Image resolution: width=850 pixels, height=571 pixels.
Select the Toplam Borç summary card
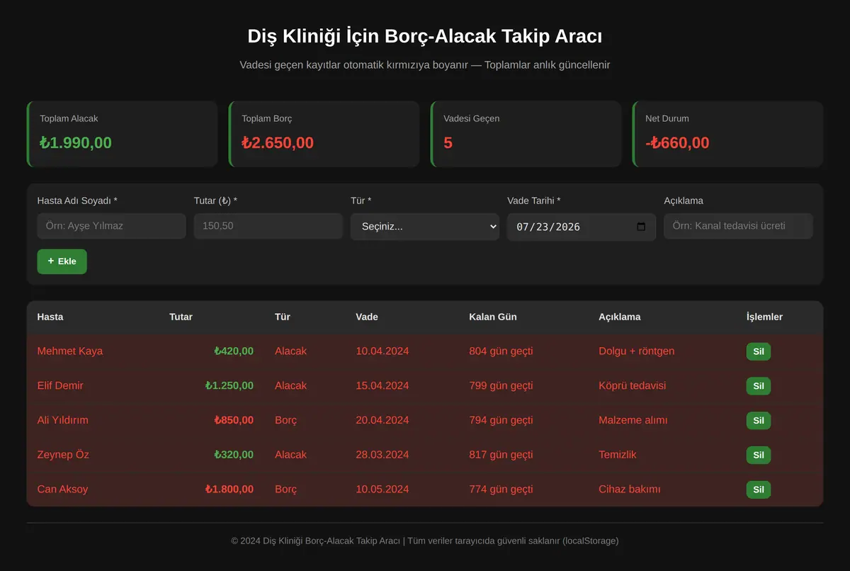[324, 134]
